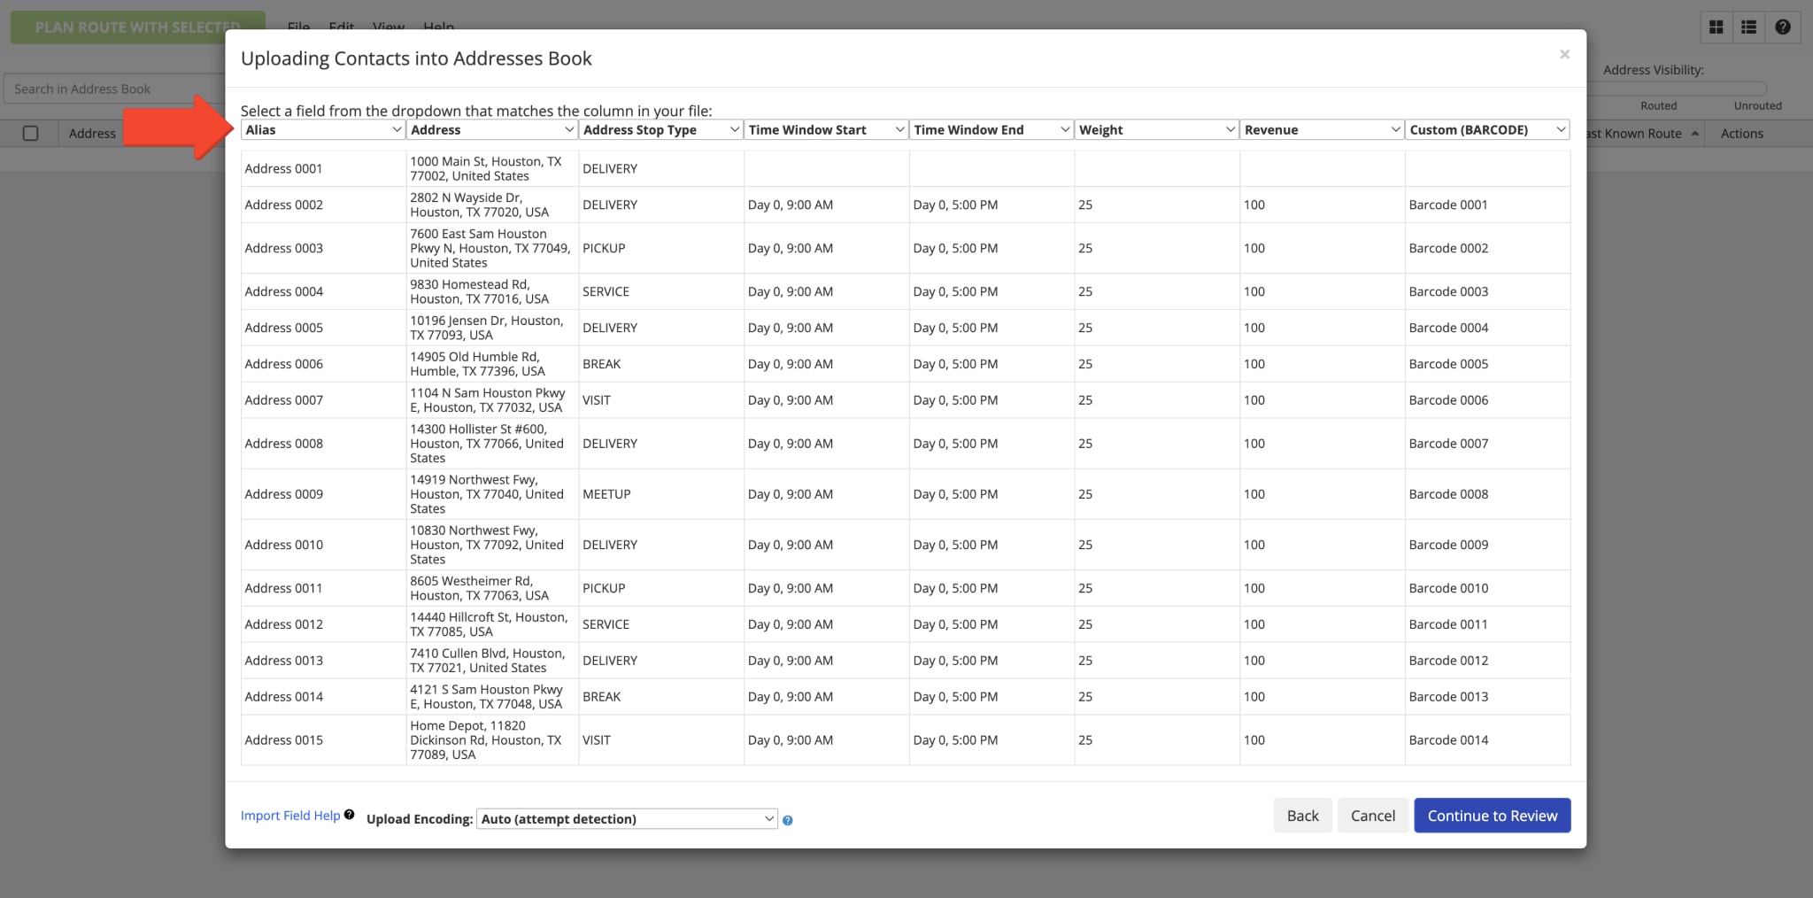Click the Unrouted visibility label
1813x898 pixels.
pos(1757,105)
